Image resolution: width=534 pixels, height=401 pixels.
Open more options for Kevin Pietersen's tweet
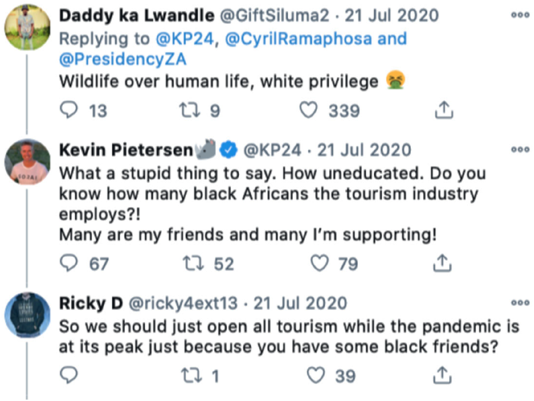pos(520,149)
